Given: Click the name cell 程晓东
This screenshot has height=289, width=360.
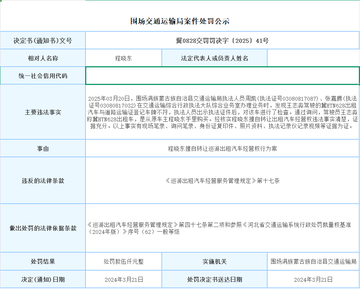Looking at the screenshot, I should (x=123, y=58).
